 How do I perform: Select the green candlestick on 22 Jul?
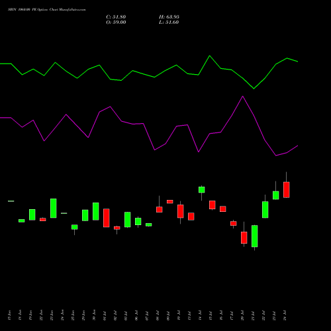tap(265, 209)
